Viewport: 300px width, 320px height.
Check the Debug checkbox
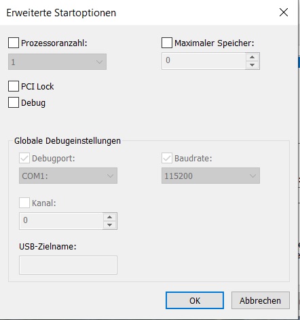click(14, 102)
